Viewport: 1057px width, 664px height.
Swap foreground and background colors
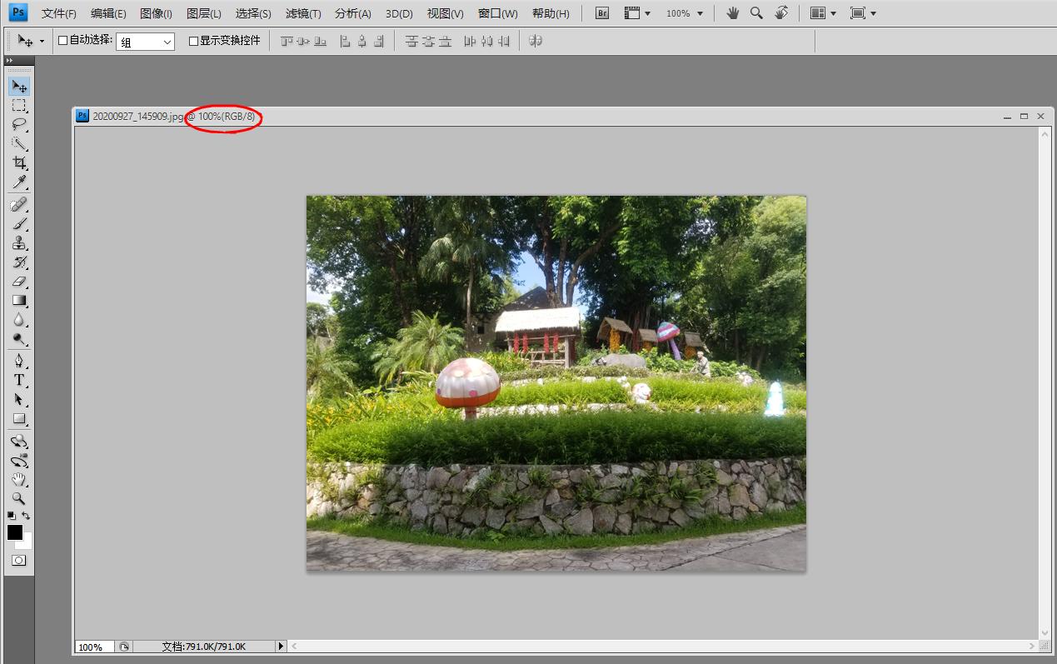point(27,517)
